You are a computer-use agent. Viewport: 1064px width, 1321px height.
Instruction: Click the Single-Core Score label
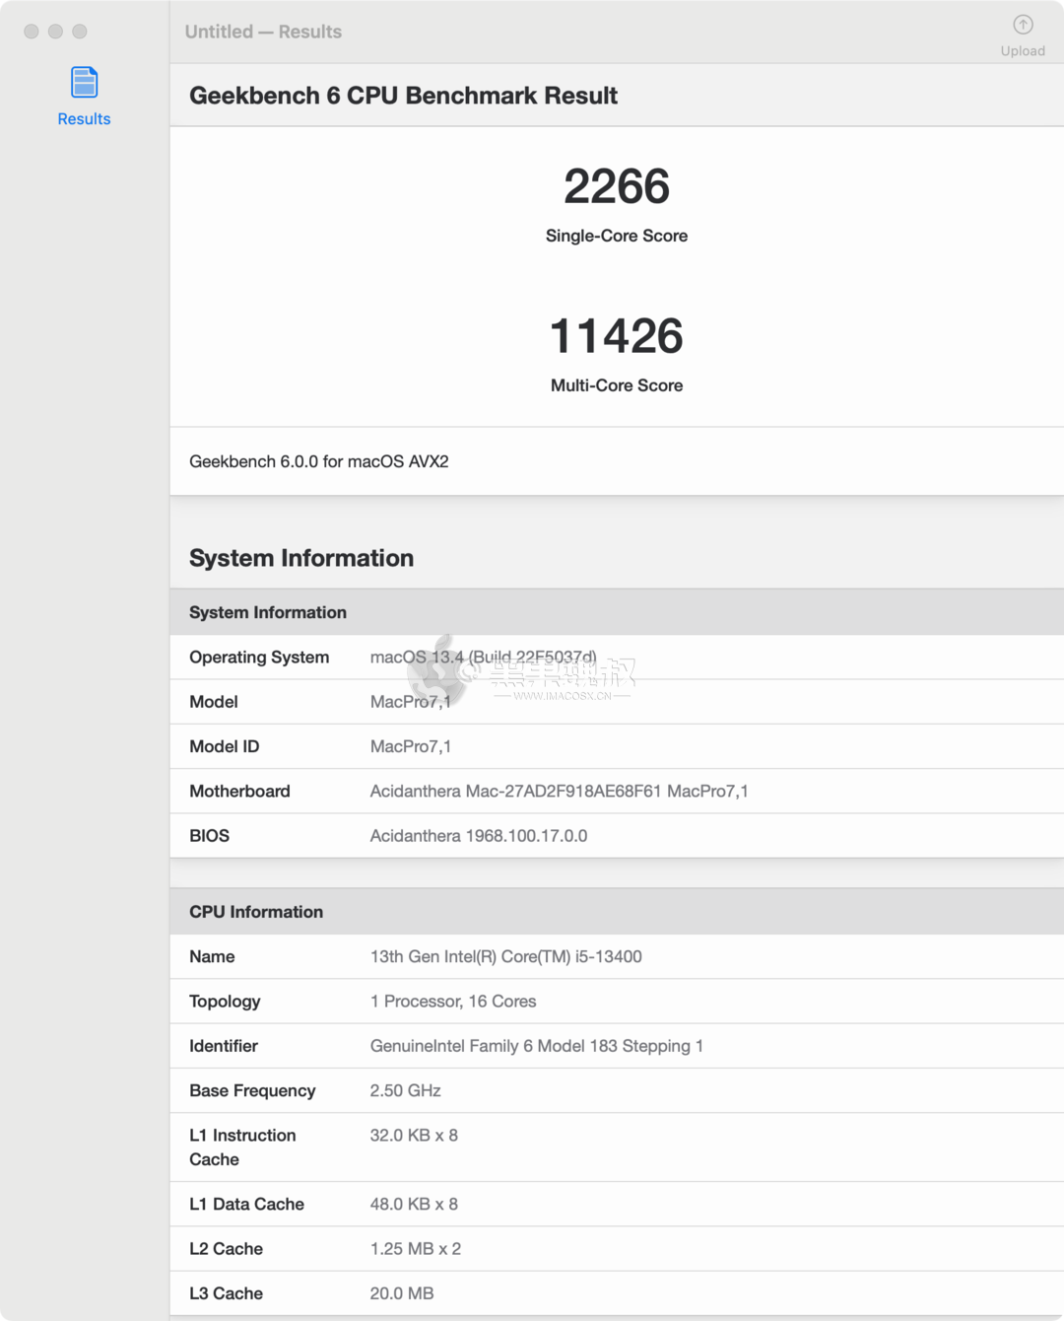(617, 236)
